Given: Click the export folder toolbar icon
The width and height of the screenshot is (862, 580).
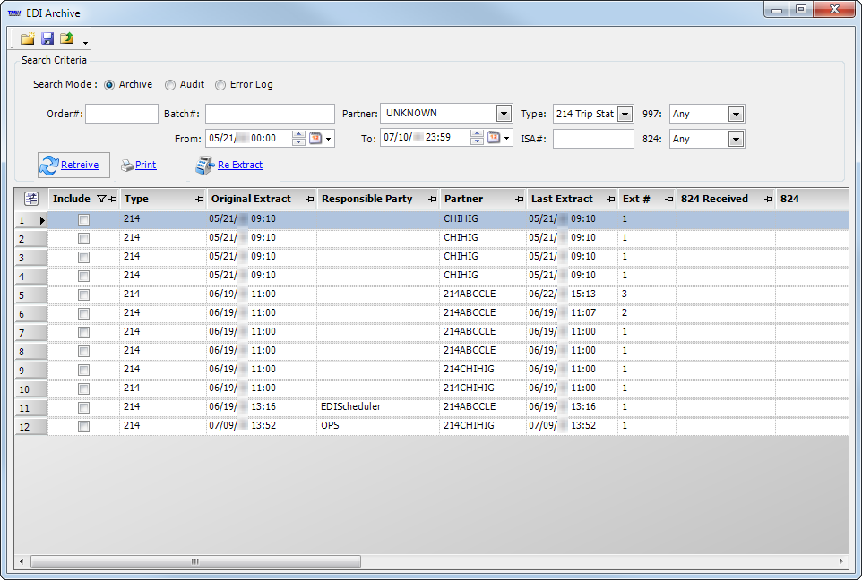Looking at the screenshot, I should [x=66, y=38].
